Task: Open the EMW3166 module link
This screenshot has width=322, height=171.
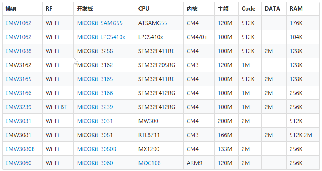Action: tap(19, 93)
